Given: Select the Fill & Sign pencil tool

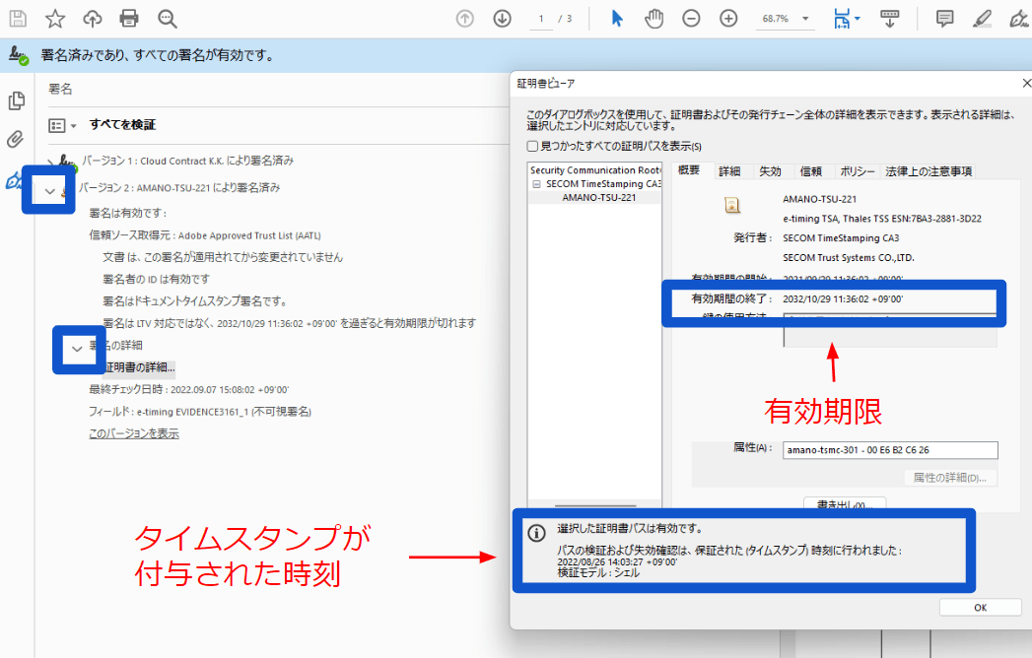Looking at the screenshot, I should click(x=982, y=18).
